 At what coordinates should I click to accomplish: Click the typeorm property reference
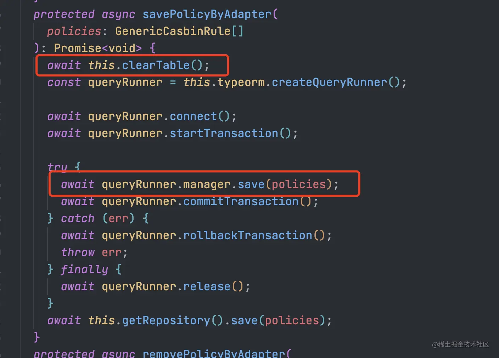pyautogui.click(x=241, y=82)
